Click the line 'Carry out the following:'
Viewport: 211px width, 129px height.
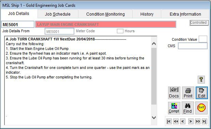click(25, 44)
